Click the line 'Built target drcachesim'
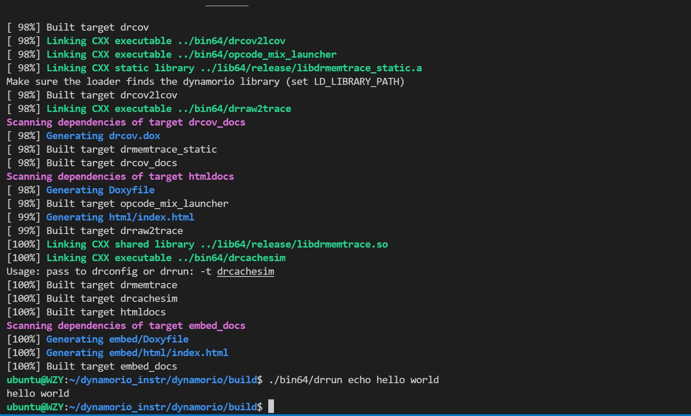Image resolution: width=691 pixels, height=416 pixels. pos(92,299)
